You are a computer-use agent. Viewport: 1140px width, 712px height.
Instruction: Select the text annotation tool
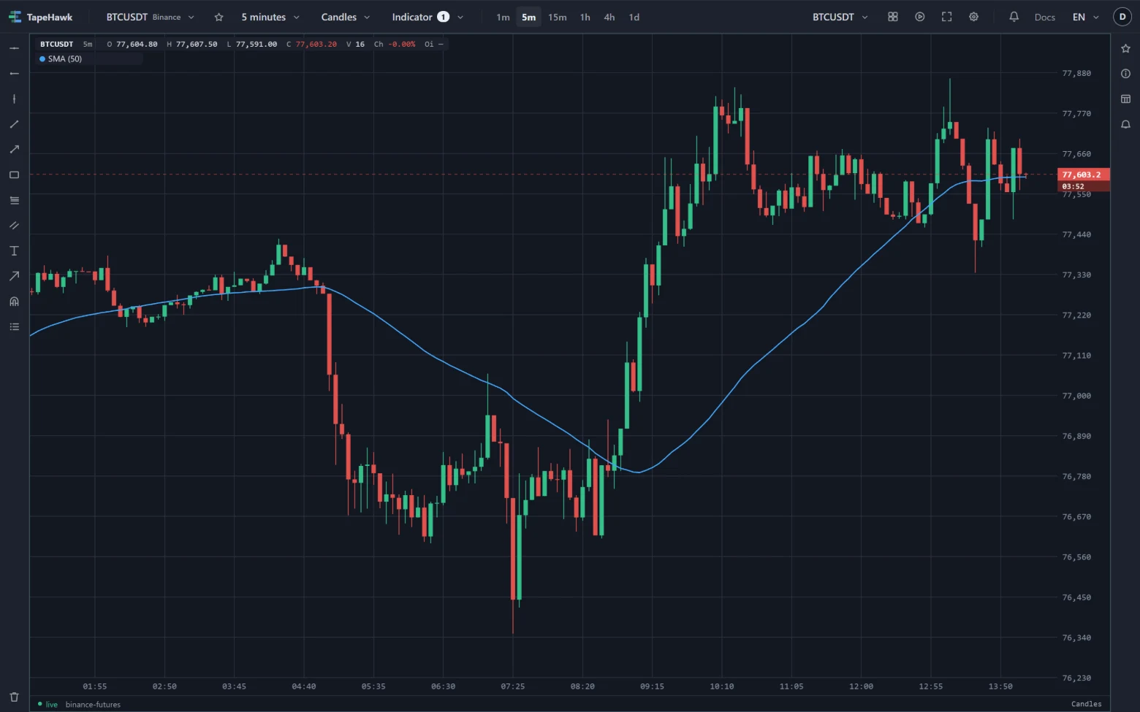(14, 250)
